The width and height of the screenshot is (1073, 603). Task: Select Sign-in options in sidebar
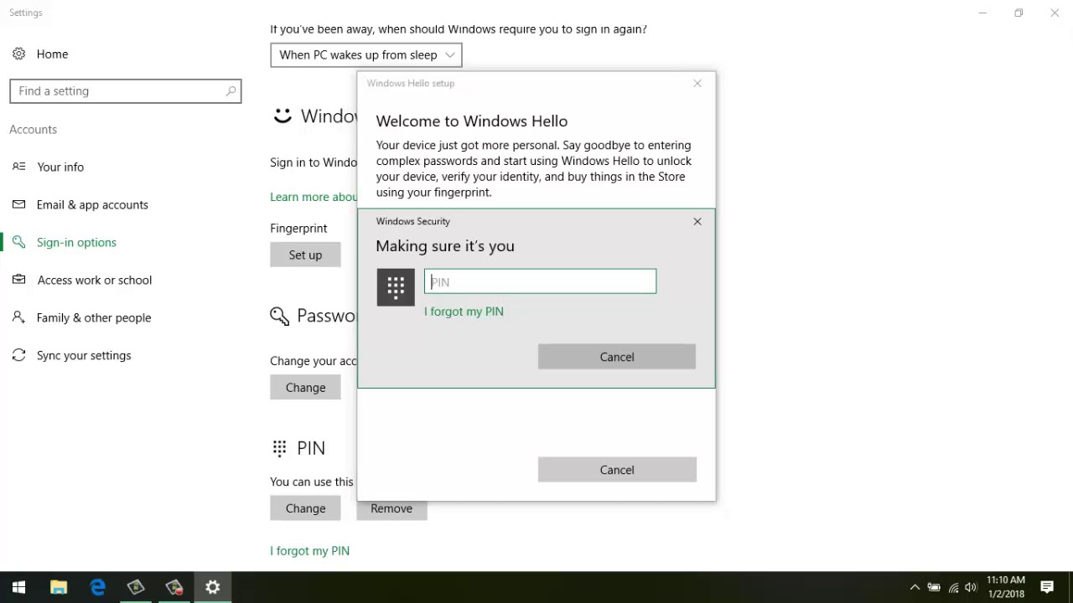click(x=76, y=242)
